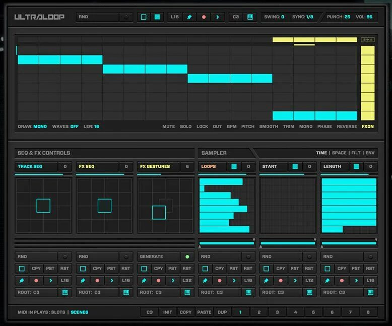This screenshot has width=392, height=326.
Task: Switch sampler view to ENV
Action: 370,153
